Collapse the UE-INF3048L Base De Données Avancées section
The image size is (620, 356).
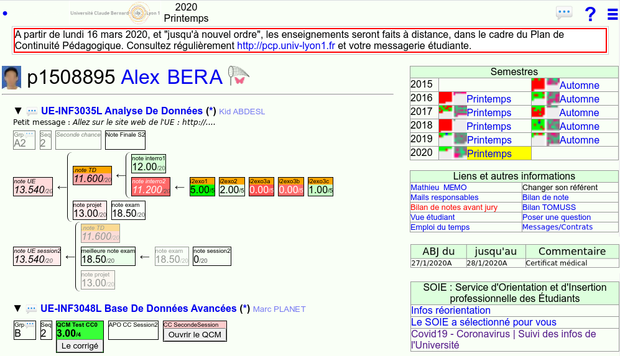pos(17,309)
